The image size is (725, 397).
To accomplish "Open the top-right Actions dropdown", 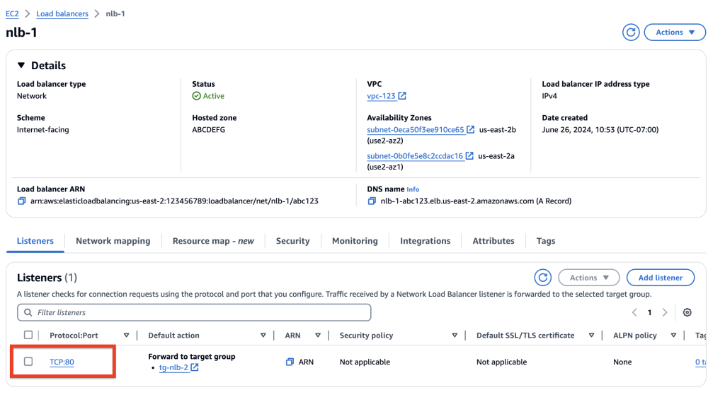I will [x=675, y=32].
